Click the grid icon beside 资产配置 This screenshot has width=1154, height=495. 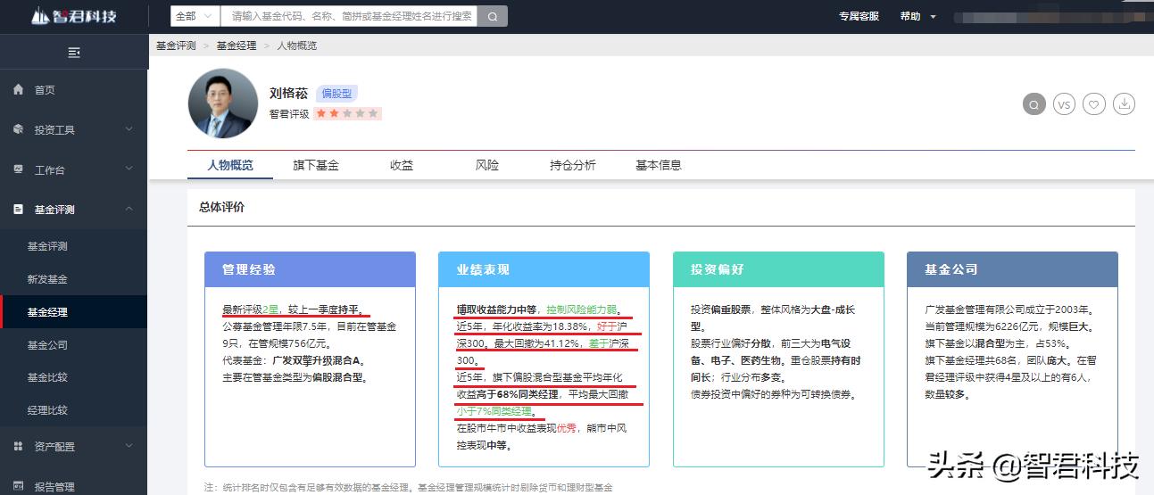click(x=19, y=446)
